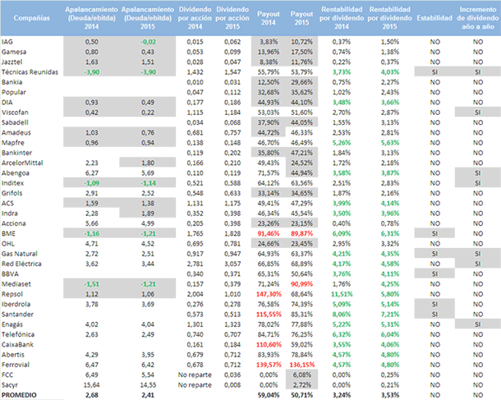Click the Gas Natural company name cell

click(x=20, y=254)
